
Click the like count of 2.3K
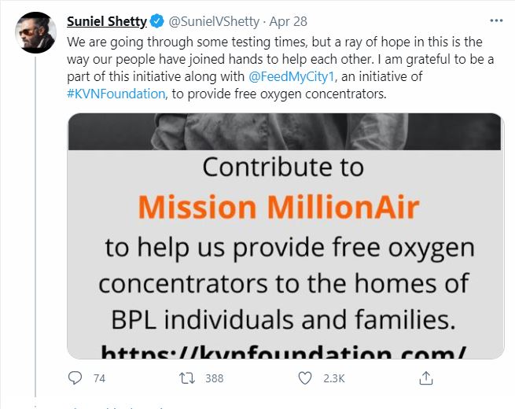[333, 378]
